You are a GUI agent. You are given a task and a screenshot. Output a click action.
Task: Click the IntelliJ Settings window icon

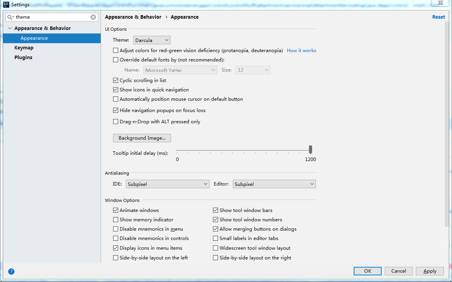(x=6, y=5)
